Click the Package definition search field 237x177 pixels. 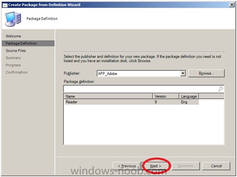(144, 89)
